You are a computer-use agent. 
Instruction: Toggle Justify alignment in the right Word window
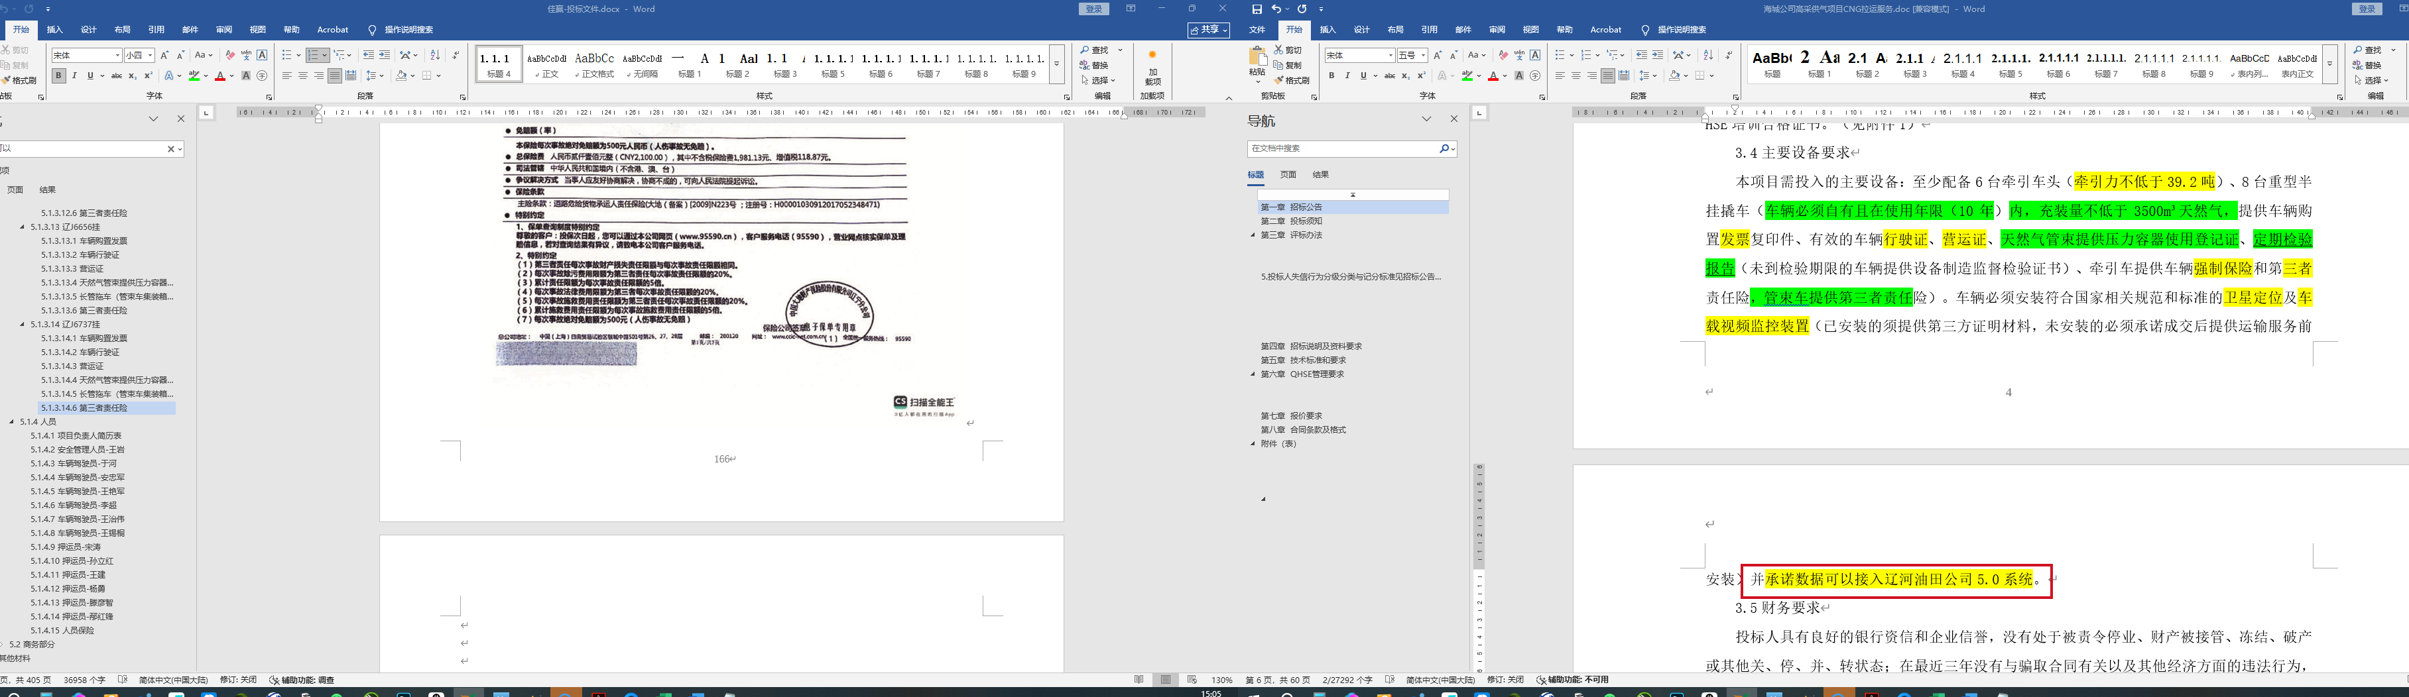pos(1607,76)
